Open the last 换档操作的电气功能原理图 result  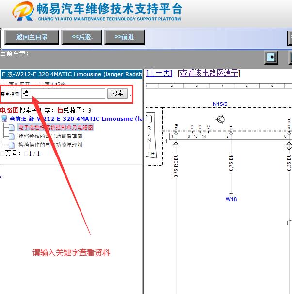pos(50,145)
